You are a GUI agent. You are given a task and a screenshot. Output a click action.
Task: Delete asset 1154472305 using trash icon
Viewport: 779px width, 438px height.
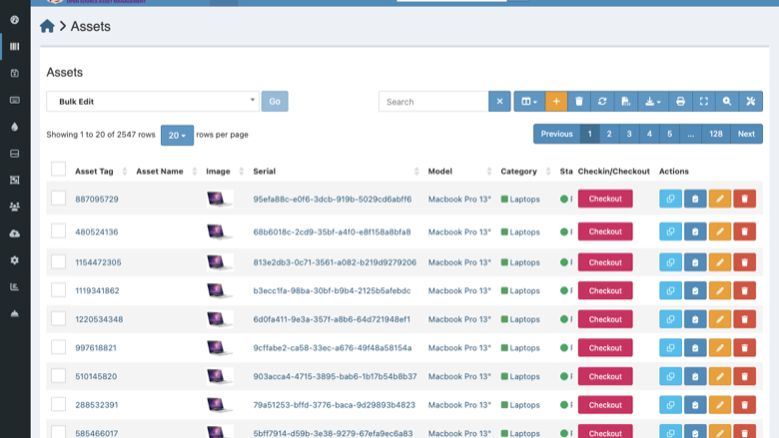click(744, 262)
